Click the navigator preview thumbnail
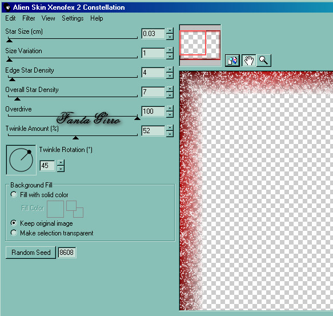 [x=200, y=45]
